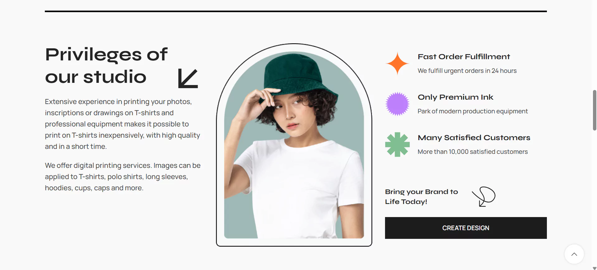
Task: Click the Fast Order Fulfillment heading
Action: [x=464, y=57]
